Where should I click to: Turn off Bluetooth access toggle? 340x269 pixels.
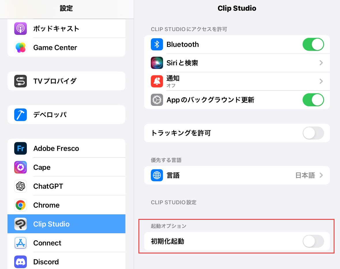313,44
